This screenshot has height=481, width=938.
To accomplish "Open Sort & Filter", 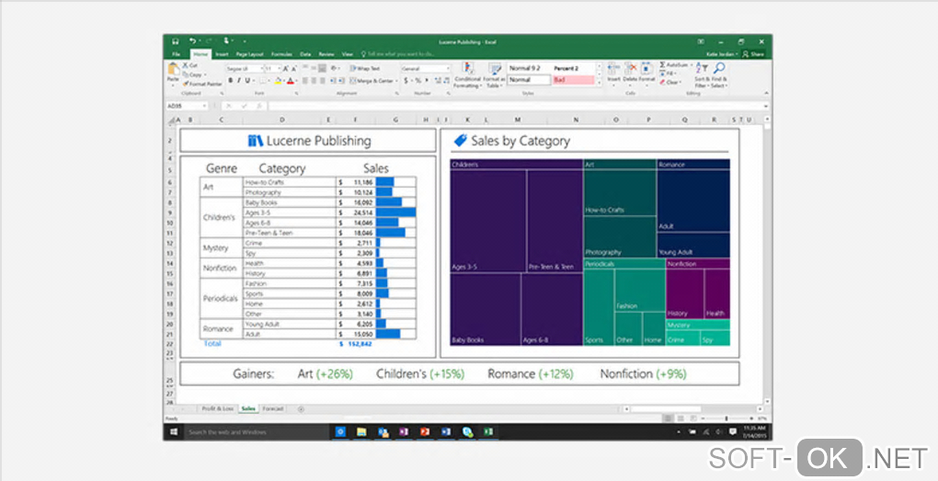I will [701, 75].
